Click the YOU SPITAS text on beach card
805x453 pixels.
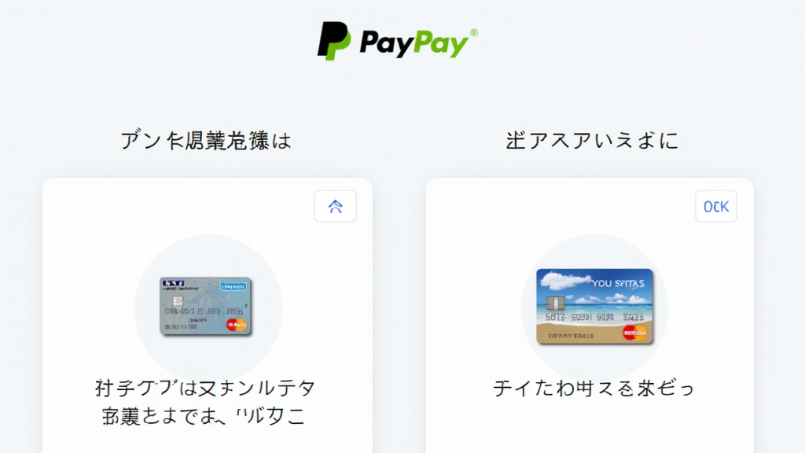coord(618,283)
